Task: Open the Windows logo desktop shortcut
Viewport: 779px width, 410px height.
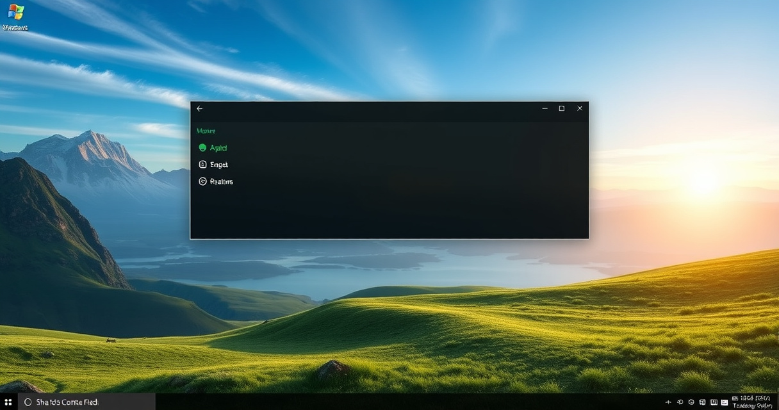Action: point(15,13)
